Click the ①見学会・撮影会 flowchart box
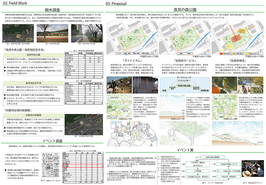Image resolution: width=266 pixels, height=185 pixels. tap(198, 164)
